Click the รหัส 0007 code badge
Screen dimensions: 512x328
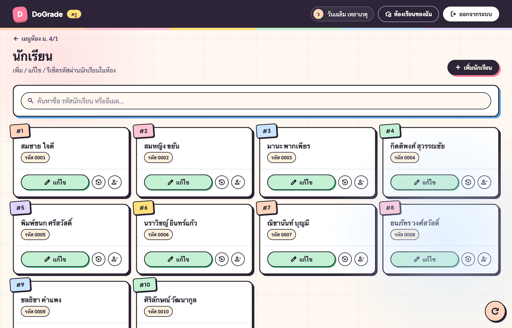point(282,234)
